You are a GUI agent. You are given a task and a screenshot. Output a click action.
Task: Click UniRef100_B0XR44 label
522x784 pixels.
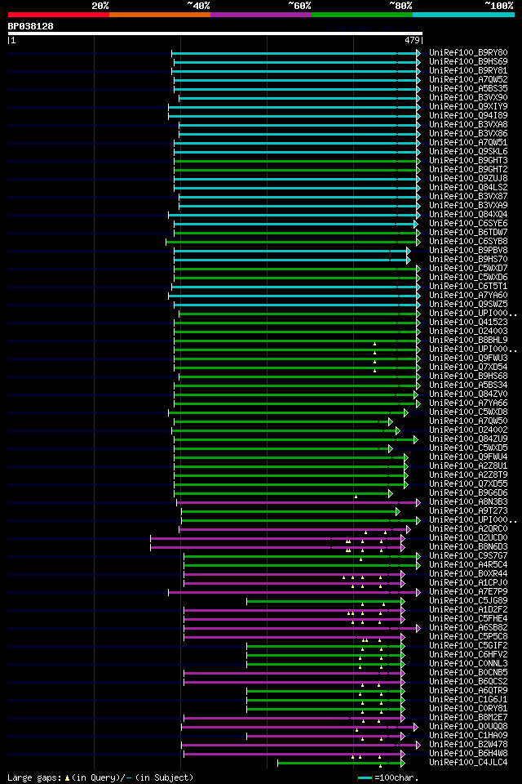pyautogui.click(x=468, y=574)
